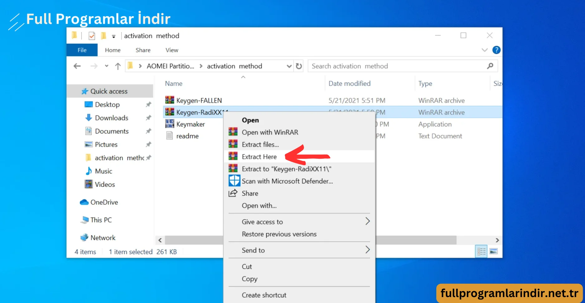Click WinRAR icon beside Extract Here
The image size is (585, 303).
tap(233, 156)
